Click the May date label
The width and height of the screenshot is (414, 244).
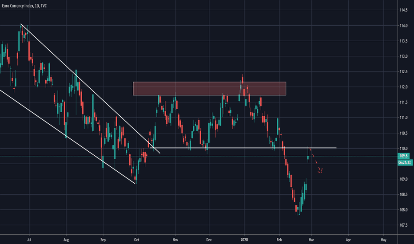point(383,240)
